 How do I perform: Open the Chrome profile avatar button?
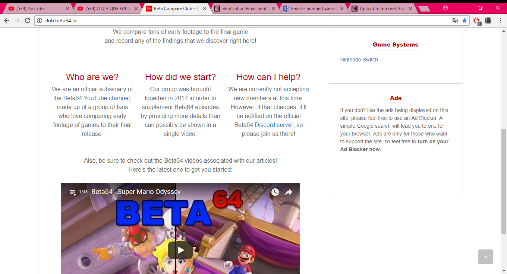(x=445, y=8)
